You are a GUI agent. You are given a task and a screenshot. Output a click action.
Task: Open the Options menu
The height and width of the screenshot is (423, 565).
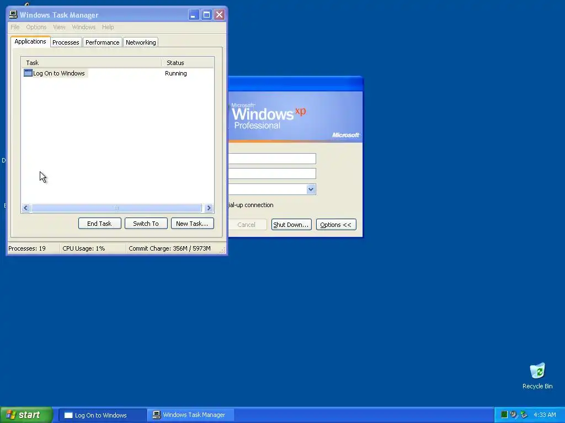pos(36,27)
